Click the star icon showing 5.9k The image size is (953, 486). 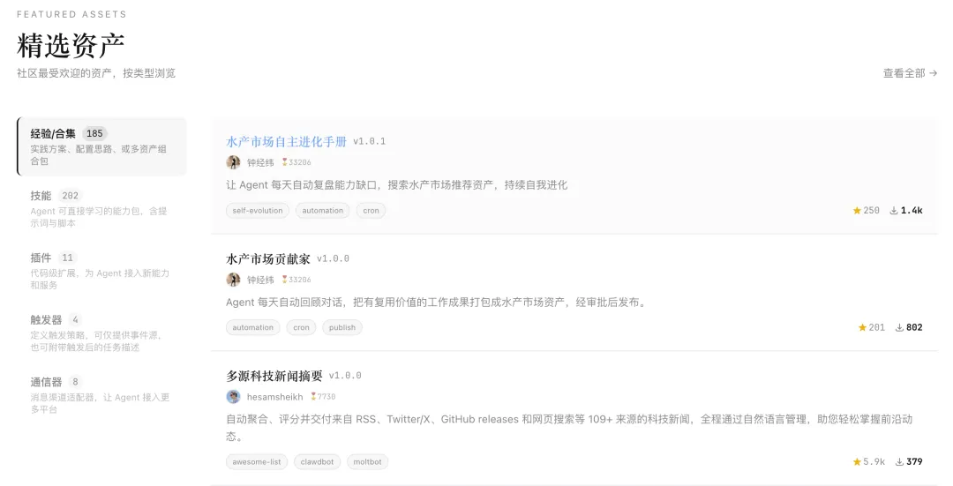[x=857, y=462]
